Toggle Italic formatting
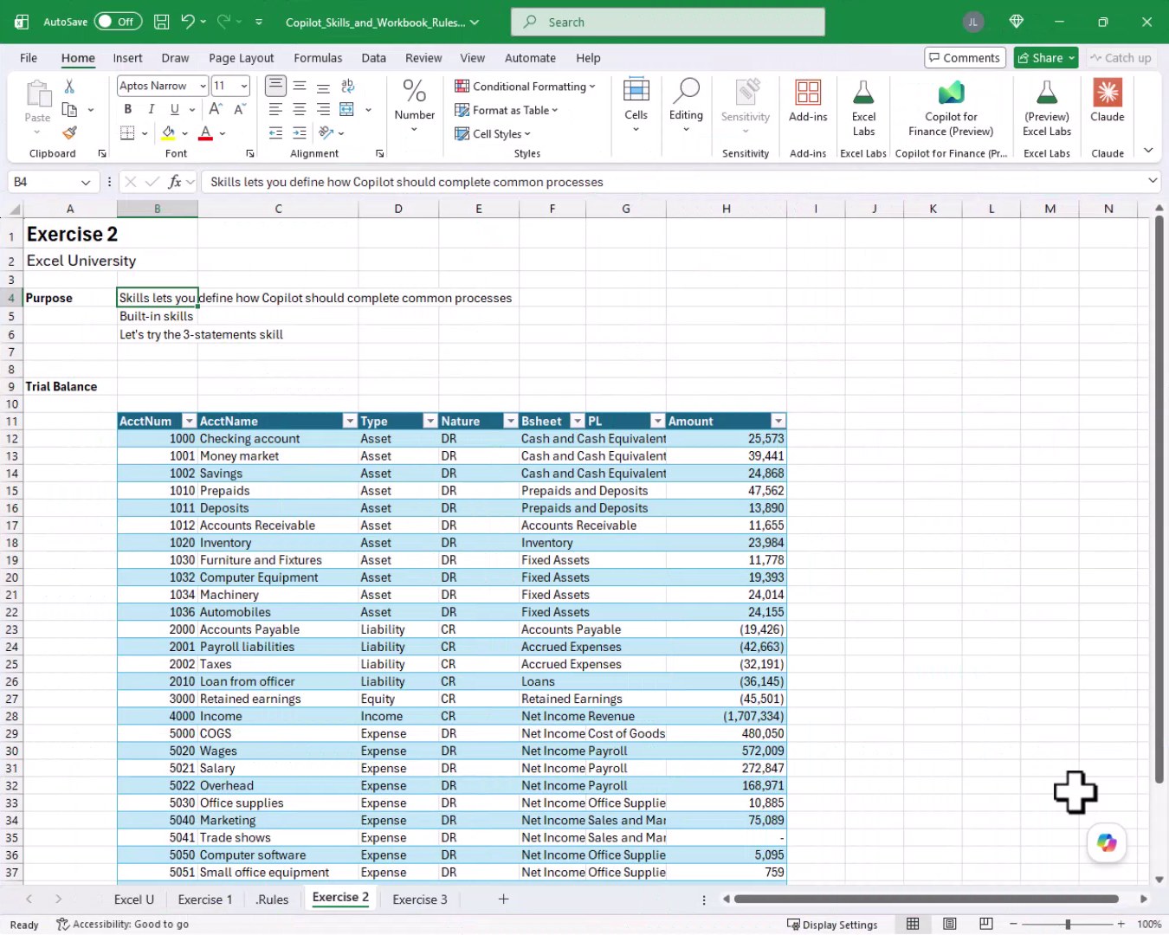This screenshot has width=1169, height=935. (x=152, y=109)
